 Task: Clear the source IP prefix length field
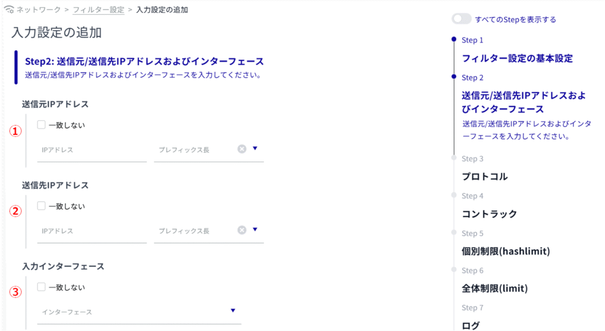(242, 149)
